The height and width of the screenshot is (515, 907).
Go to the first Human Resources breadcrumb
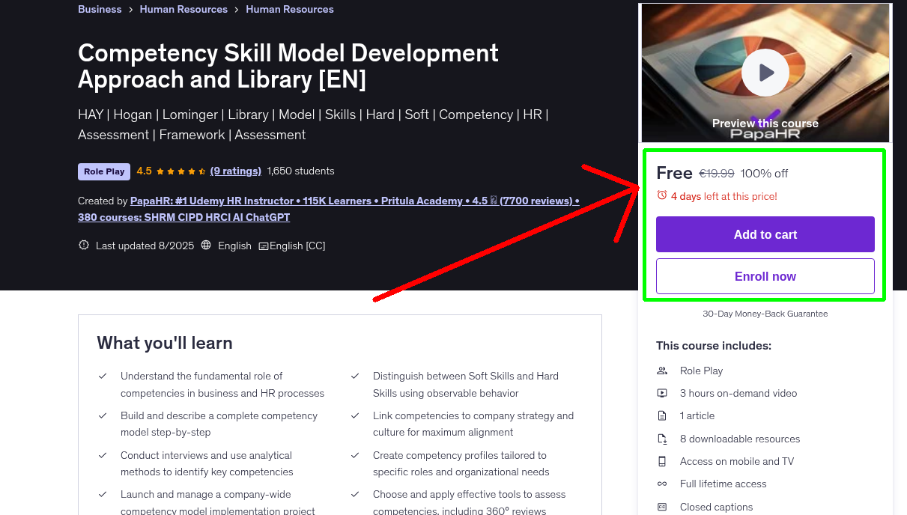183,9
